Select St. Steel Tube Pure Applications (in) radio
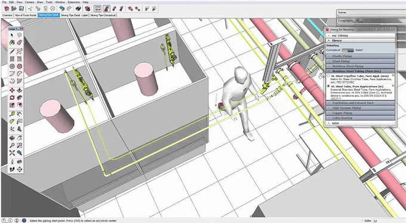The image size is (406, 223). click(x=328, y=86)
